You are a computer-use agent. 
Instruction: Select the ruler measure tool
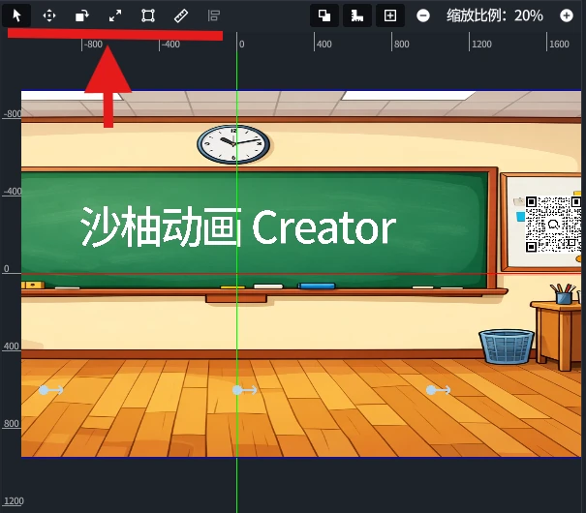tap(181, 15)
